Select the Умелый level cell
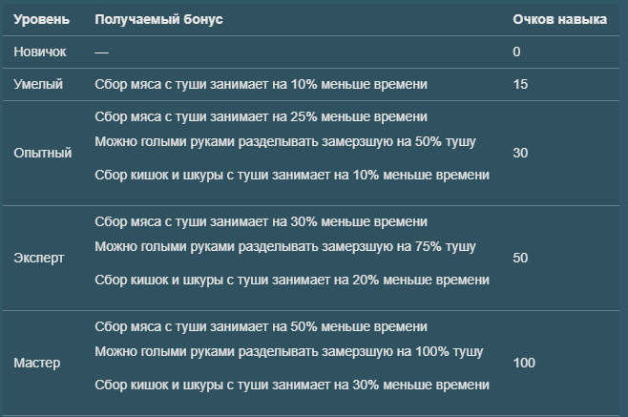Screen dimensions: 628x417 [38, 84]
